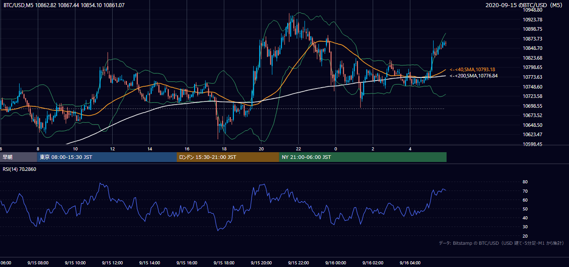Click the RSI 50 level label
The image size is (569, 267).
click(525, 209)
